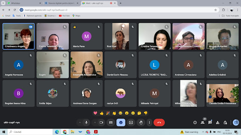The width and height of the screenshot is (241, 135).
Task: Open meeting details info icon
Action: point(195,123)
